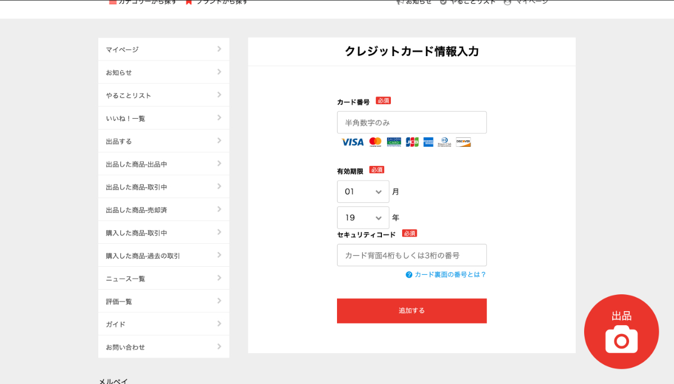The height and width of the screenshot is (384, 674).
Task: Click the Saison Card logo
Action: 394,142
